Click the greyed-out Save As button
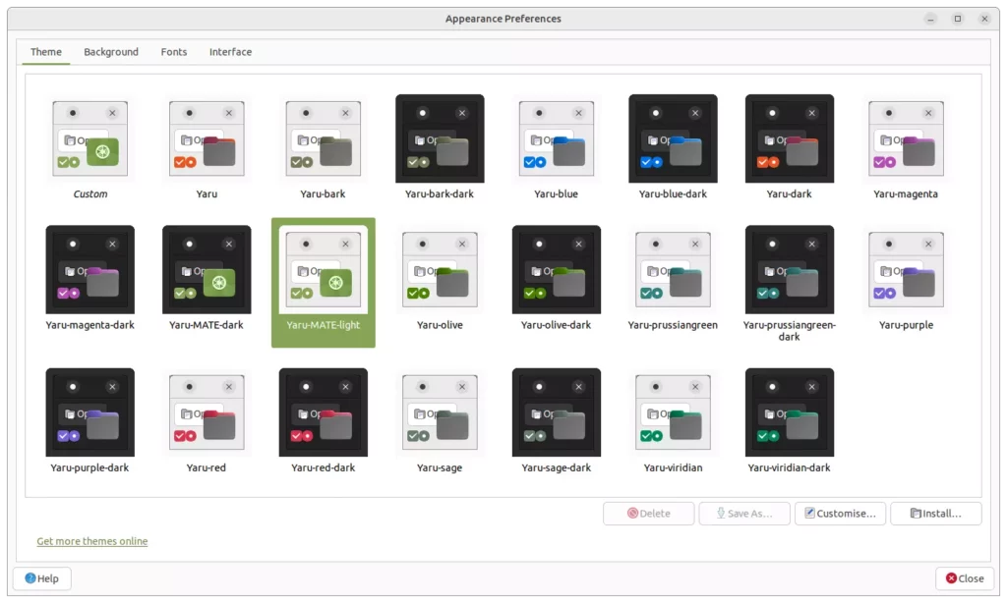The image size is (1007, 603). click(744, 513)
